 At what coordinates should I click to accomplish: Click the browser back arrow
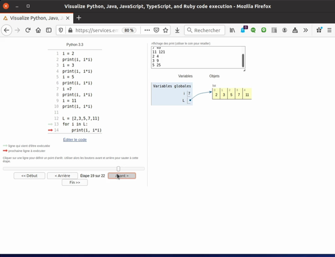tap(6, 30)
